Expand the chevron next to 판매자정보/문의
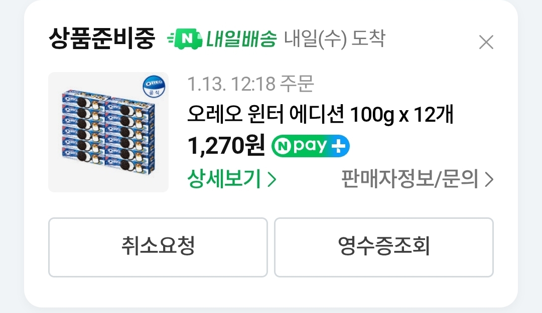This screenshot has width=542, height=313. (x=489, y=179)
